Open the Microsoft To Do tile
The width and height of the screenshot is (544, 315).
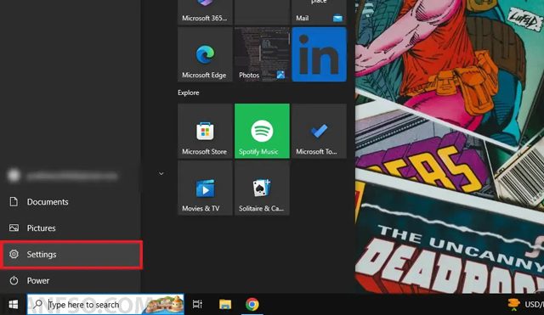tap(320, 131)
